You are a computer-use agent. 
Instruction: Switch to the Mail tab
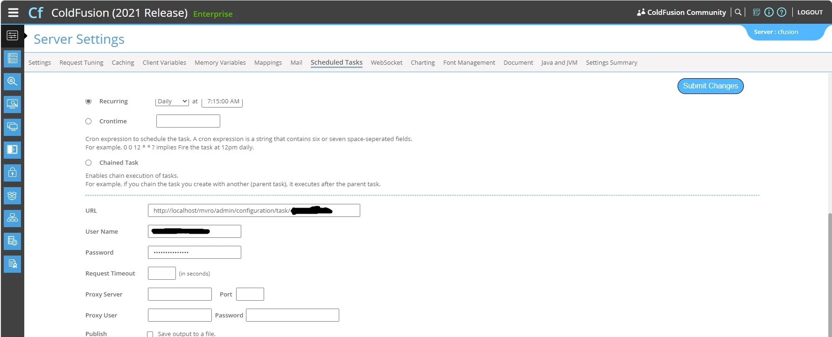tap(296, 62)
